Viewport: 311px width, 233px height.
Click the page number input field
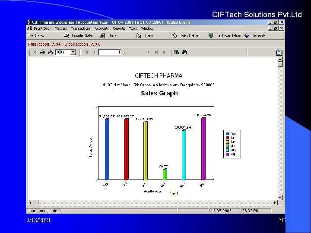110,52
